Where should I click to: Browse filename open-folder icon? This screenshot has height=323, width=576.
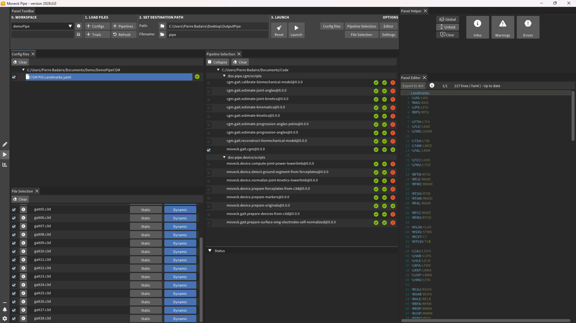(162, 34)
